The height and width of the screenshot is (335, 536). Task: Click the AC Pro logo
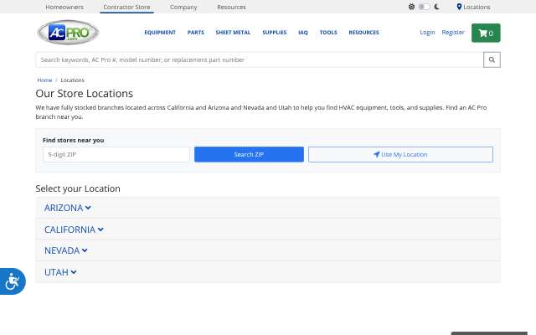tap(68, 33)
